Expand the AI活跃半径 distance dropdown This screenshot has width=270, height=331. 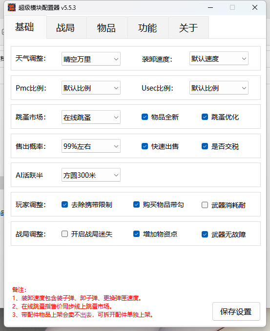coord(91,175)
